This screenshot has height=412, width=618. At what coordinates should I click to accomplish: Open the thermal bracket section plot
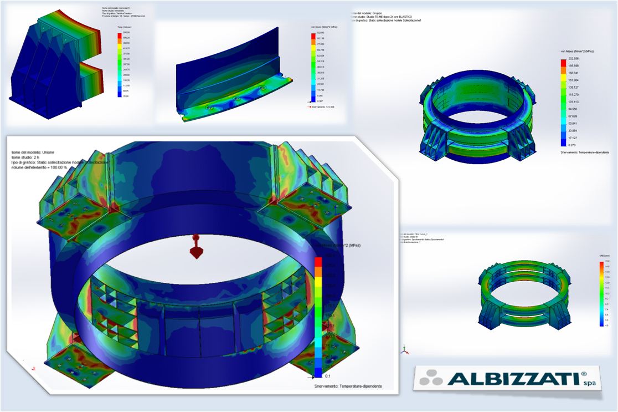coord(57,65)
